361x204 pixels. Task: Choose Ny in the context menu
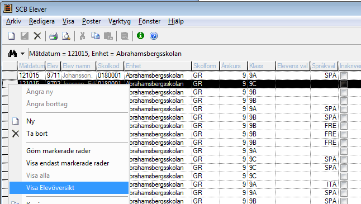69,121
